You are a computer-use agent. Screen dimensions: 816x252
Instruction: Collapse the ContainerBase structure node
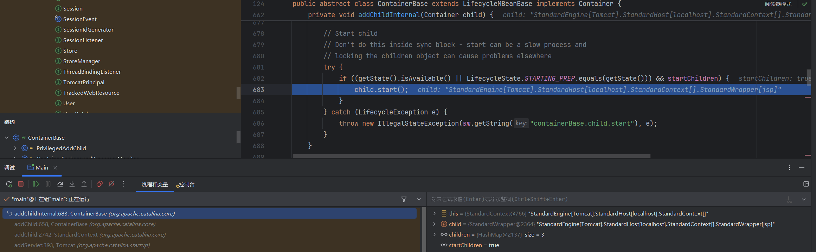click(7, 138)
